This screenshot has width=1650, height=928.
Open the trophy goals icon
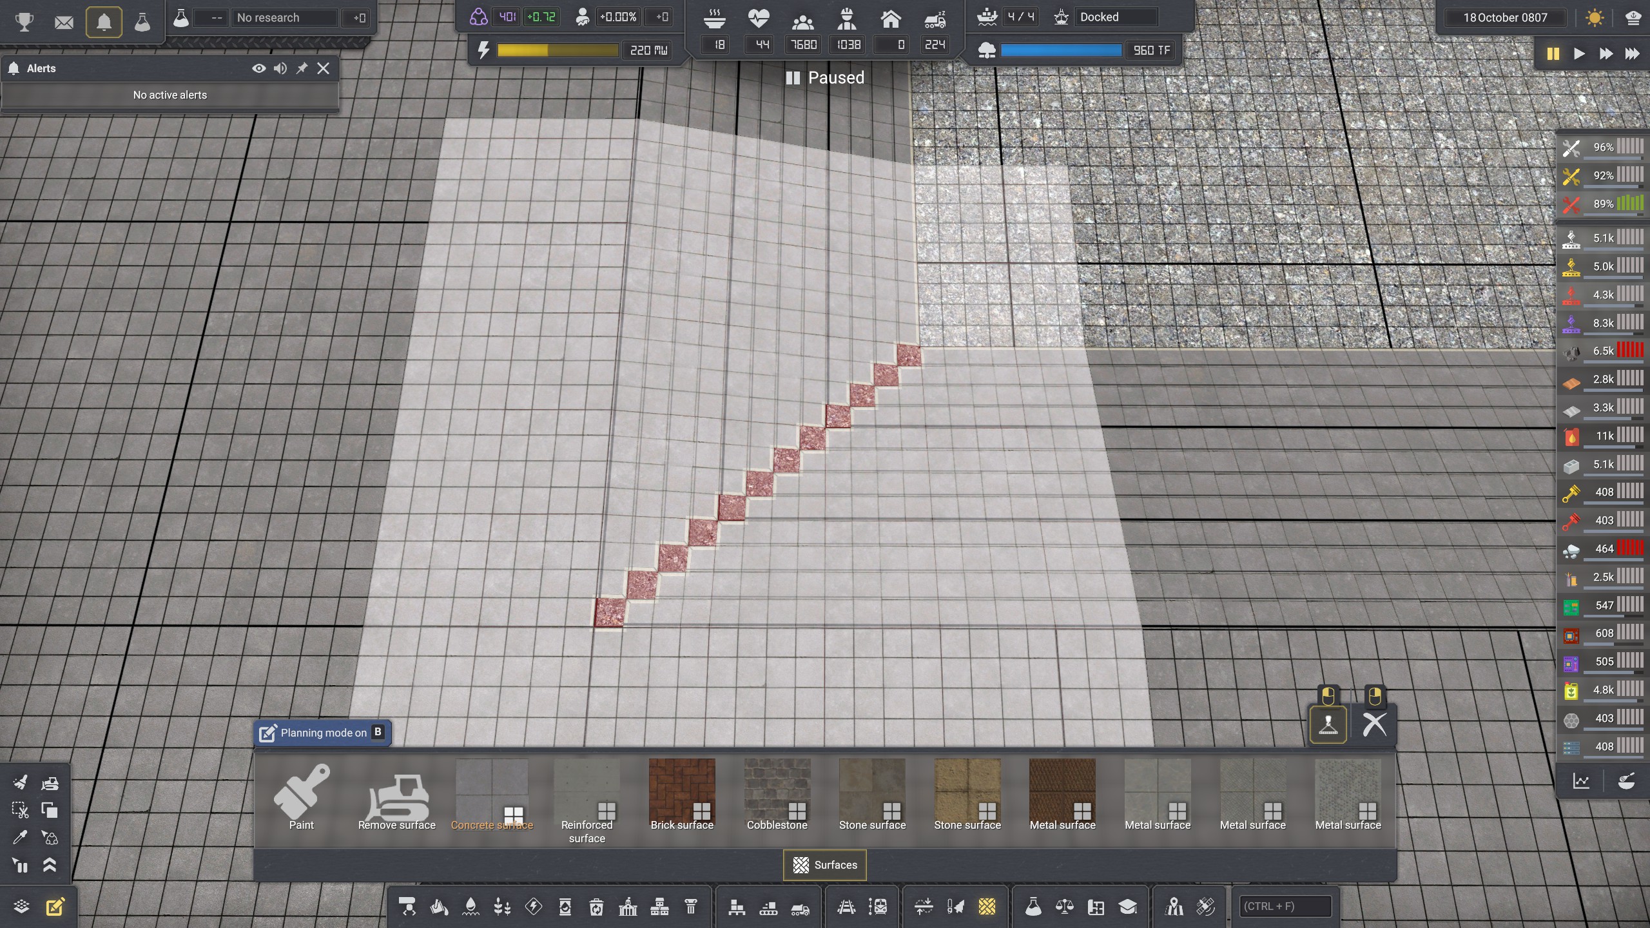click(24, 22)
